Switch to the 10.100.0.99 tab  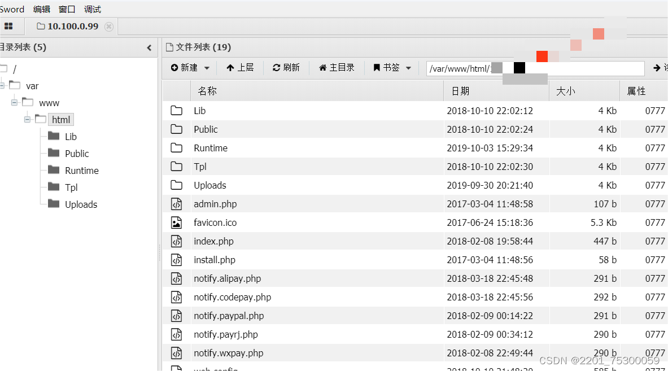coord(68,27)
